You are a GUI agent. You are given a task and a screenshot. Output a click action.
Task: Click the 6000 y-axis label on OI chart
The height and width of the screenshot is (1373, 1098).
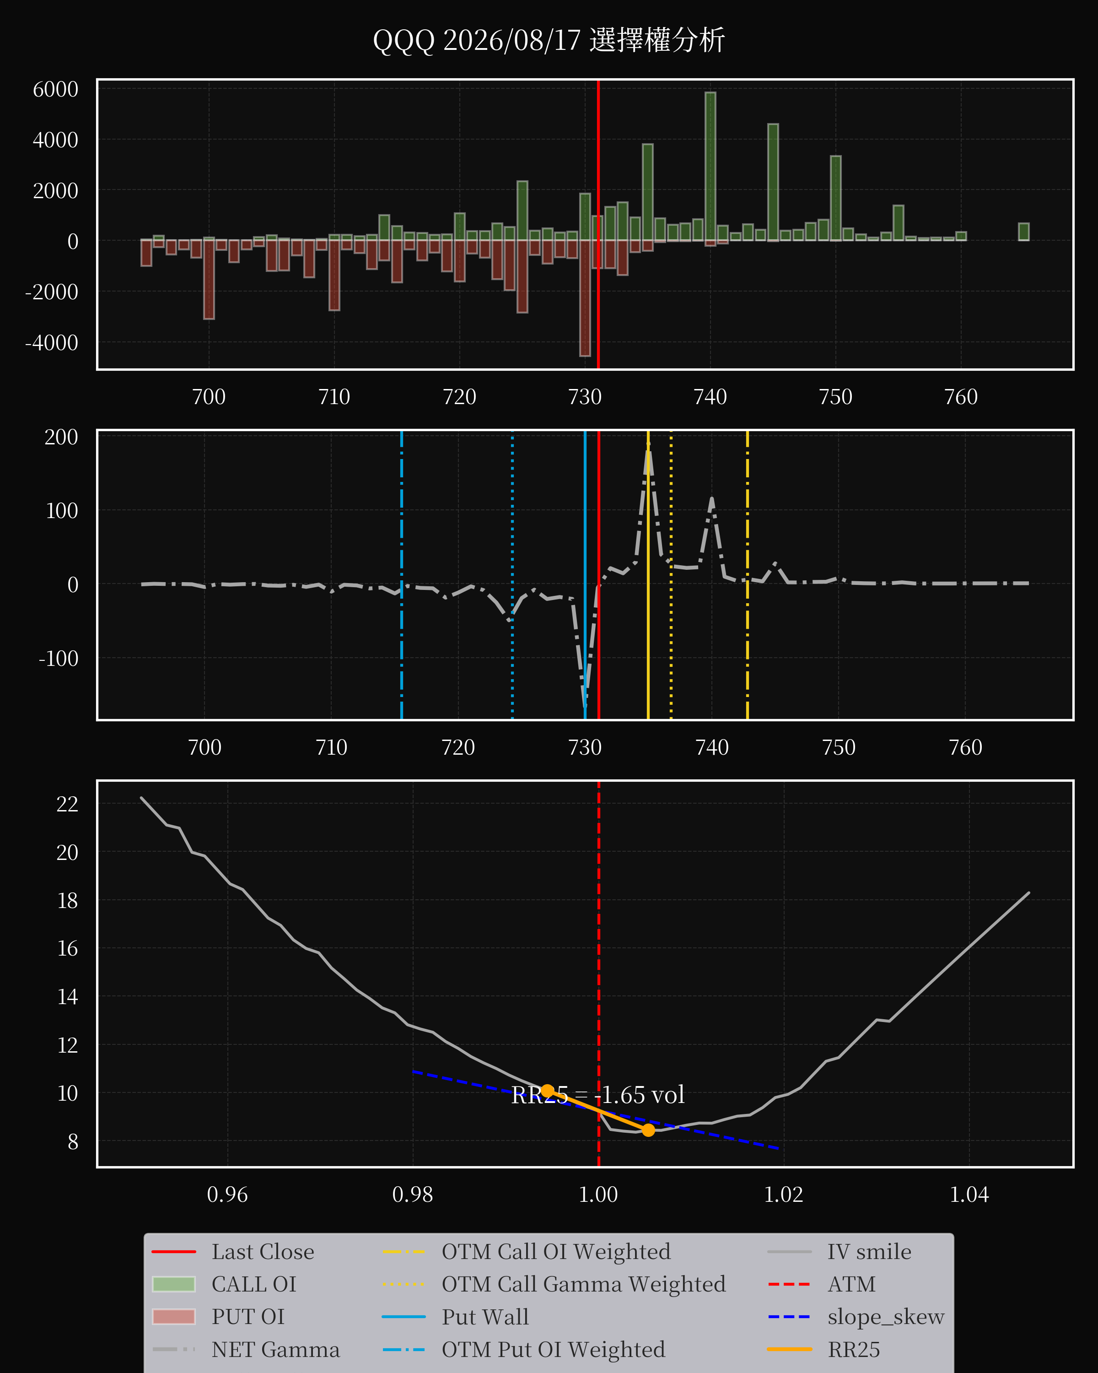56,89
